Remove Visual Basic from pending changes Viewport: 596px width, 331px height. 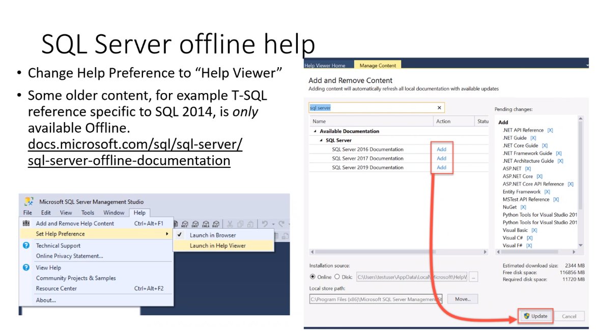tap(534, 230)
